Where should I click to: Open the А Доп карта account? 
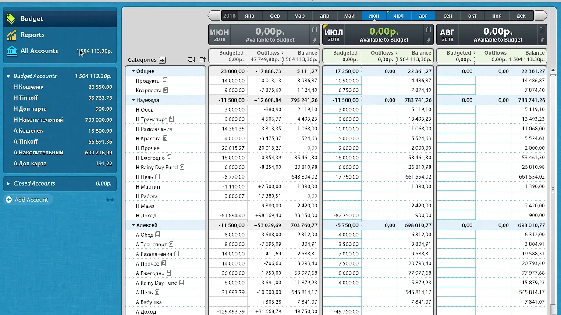pyautogui.click(x=60, y=163)
